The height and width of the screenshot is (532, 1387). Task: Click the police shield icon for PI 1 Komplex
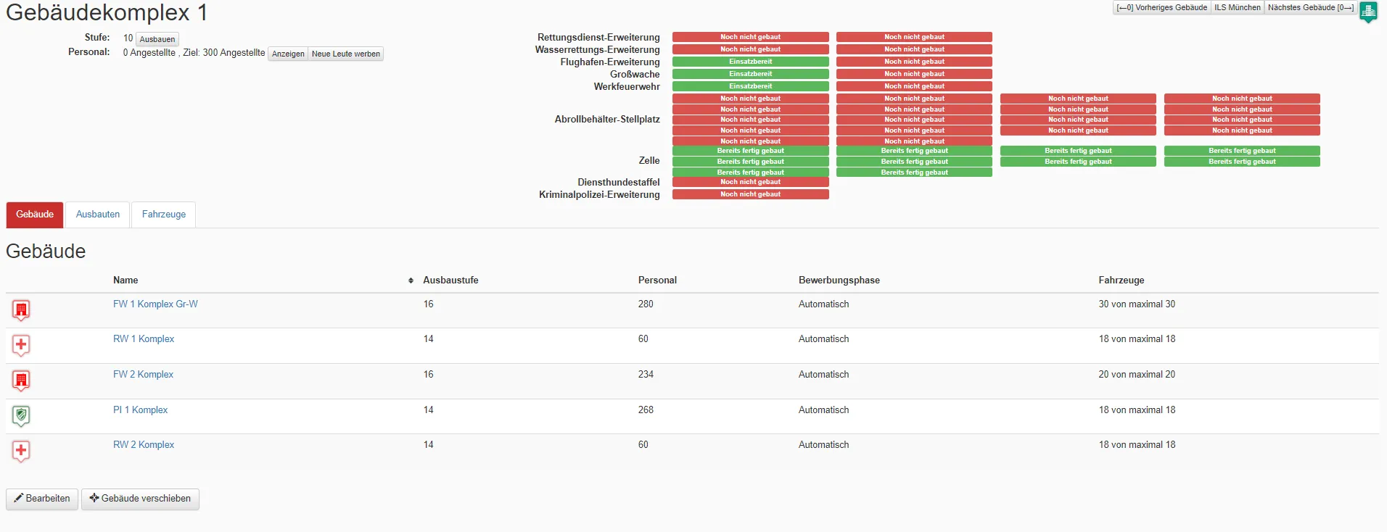pyautogui.click(x=21, y=416)
